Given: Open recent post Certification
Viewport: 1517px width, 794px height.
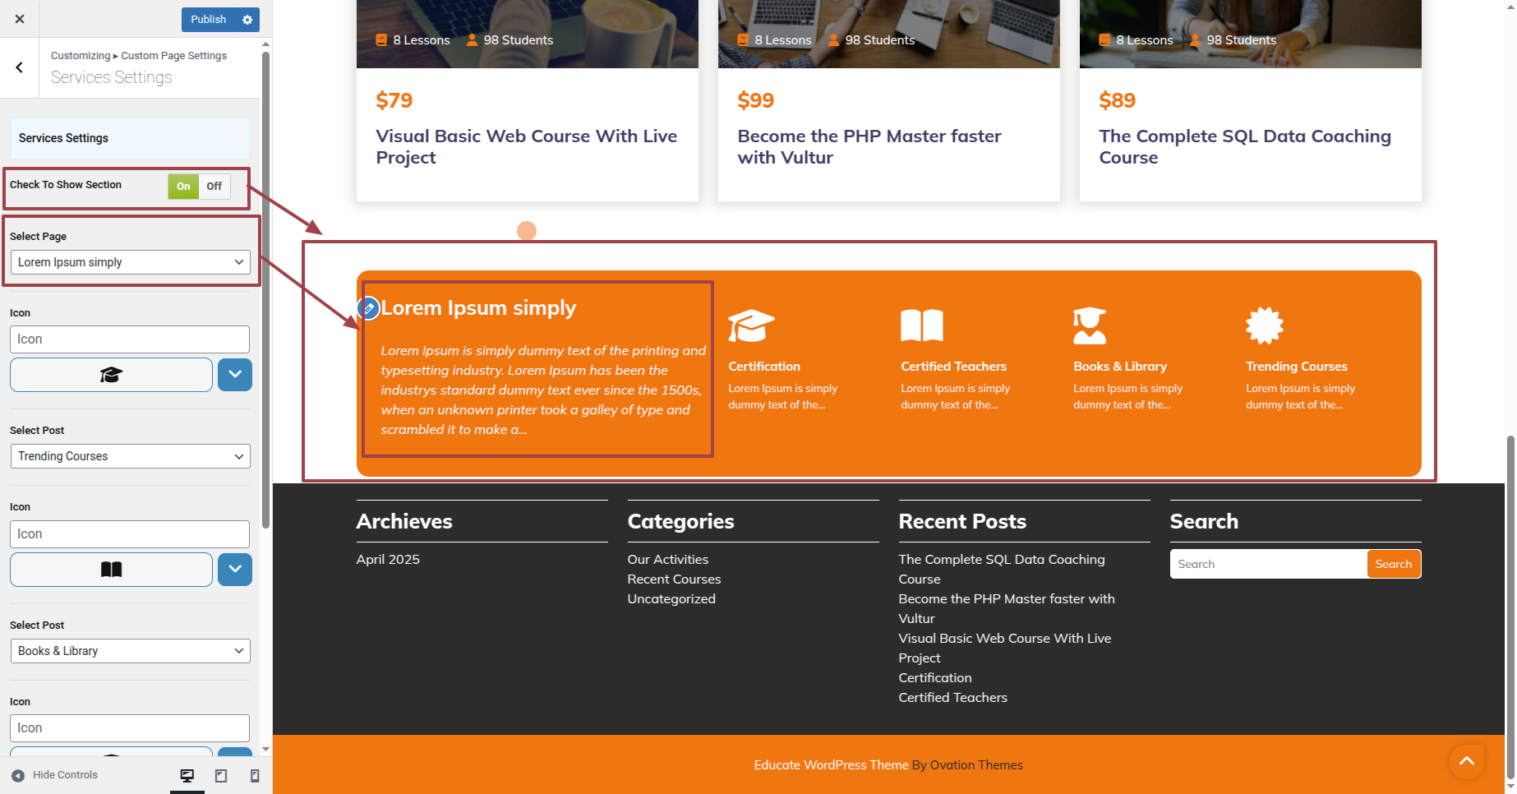Looking at the screenshot, I should pyautogui.click(x=935, y=677).
